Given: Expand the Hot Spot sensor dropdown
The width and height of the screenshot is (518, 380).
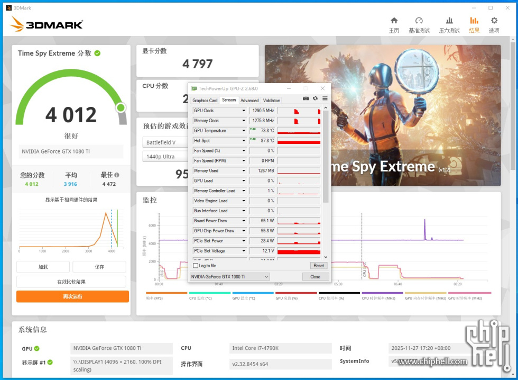Looking at the screenshot, I should [244, 141].
